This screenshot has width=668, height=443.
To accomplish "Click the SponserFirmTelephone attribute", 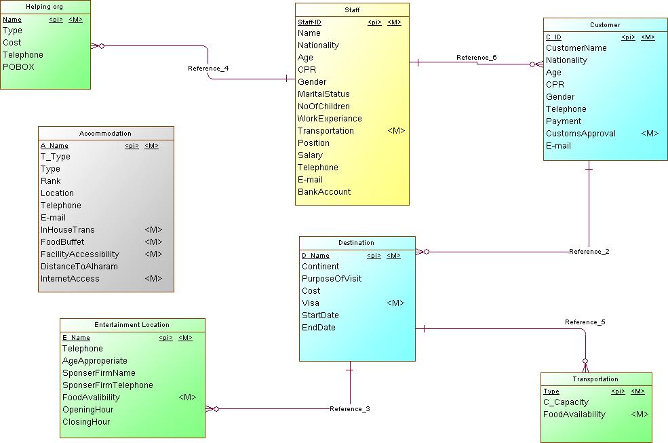I will pos(107,385).
